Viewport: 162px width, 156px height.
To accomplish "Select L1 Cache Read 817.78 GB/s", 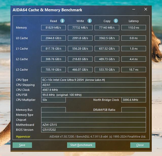I will tap(53, 48).
